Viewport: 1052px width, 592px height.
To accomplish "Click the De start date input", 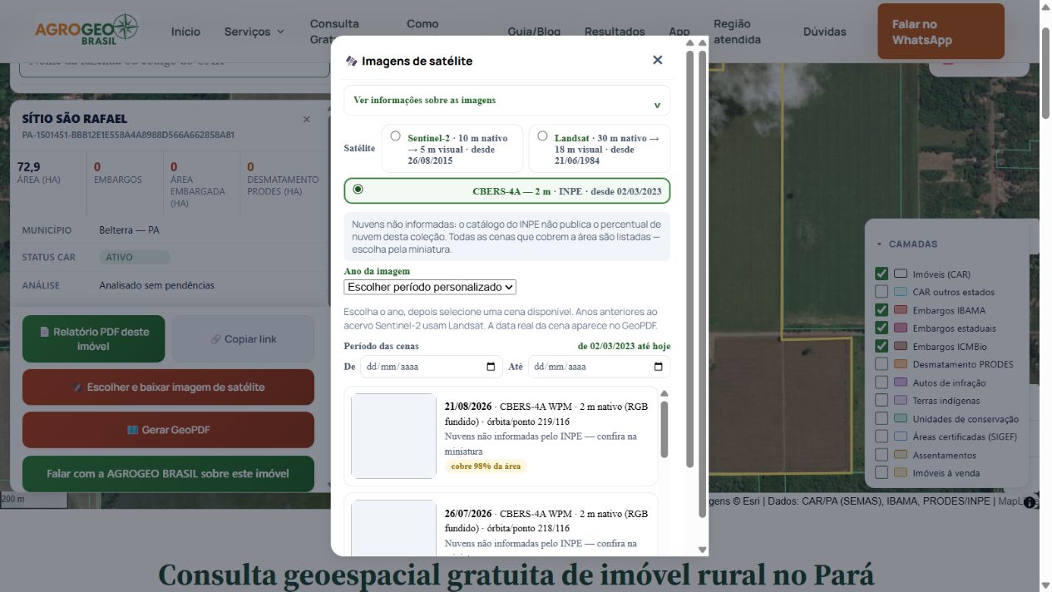I will [x=432, y=367].
